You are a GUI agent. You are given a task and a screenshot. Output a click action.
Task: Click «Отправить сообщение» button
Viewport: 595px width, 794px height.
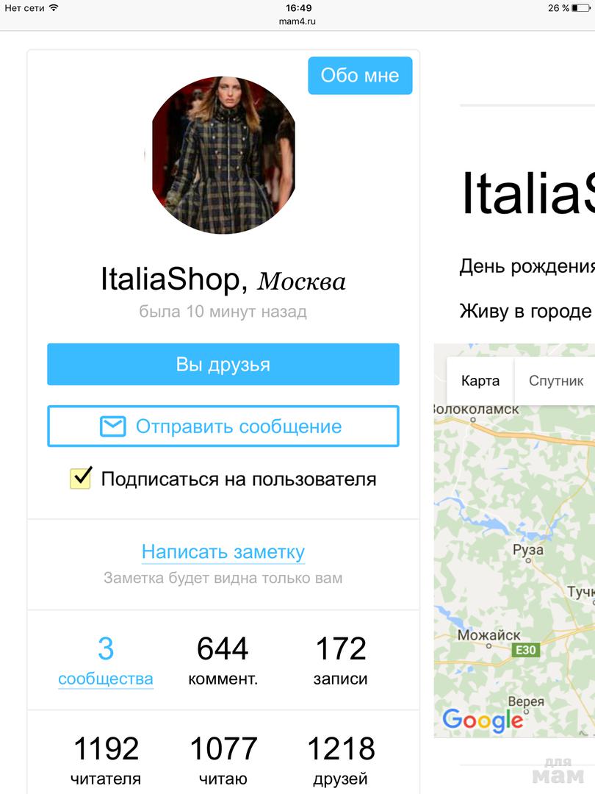tap(223, 426)
